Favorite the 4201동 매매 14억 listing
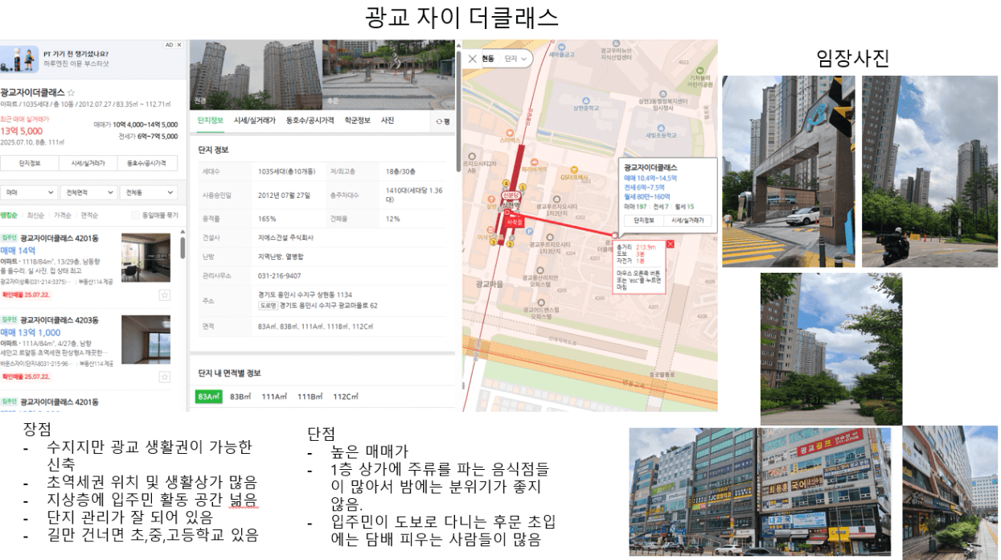The width and height of the screenshot is (1001, 560). click(x=164, y=295)
